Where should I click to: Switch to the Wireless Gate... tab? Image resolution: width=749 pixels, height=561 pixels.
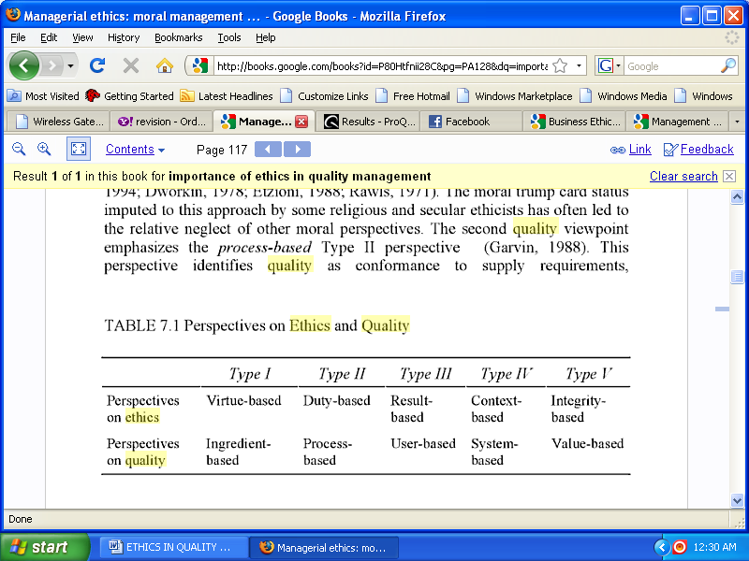pos(58,122)
